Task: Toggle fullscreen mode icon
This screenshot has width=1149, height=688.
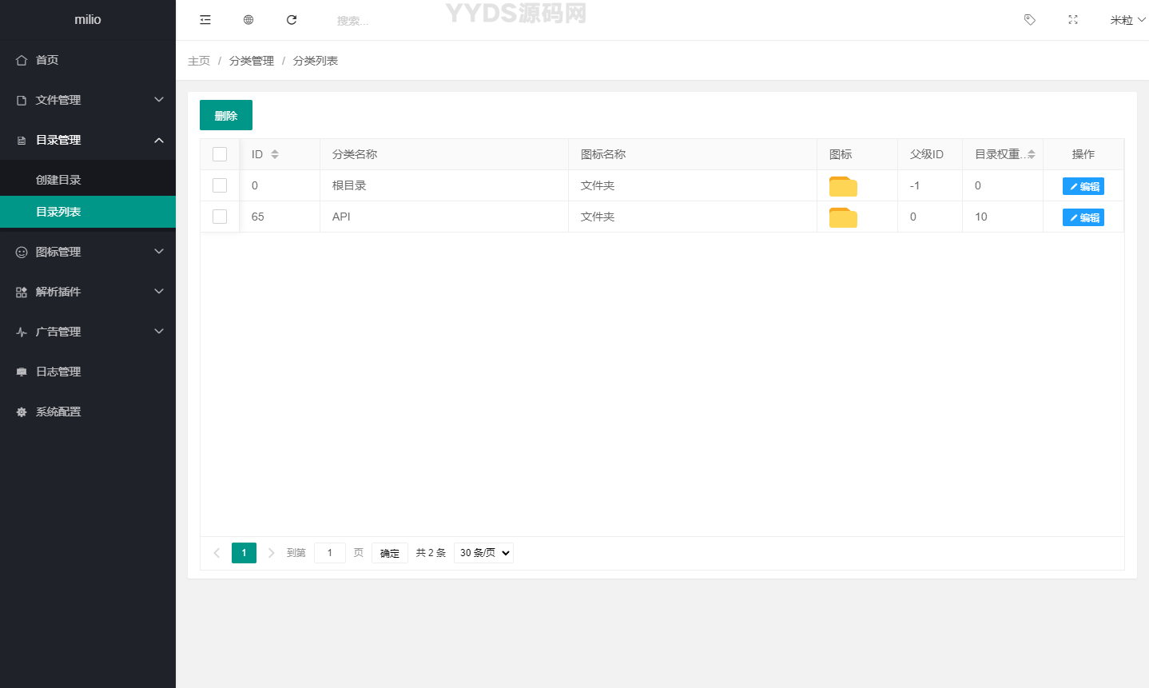Action: [x=1073, y=20]
